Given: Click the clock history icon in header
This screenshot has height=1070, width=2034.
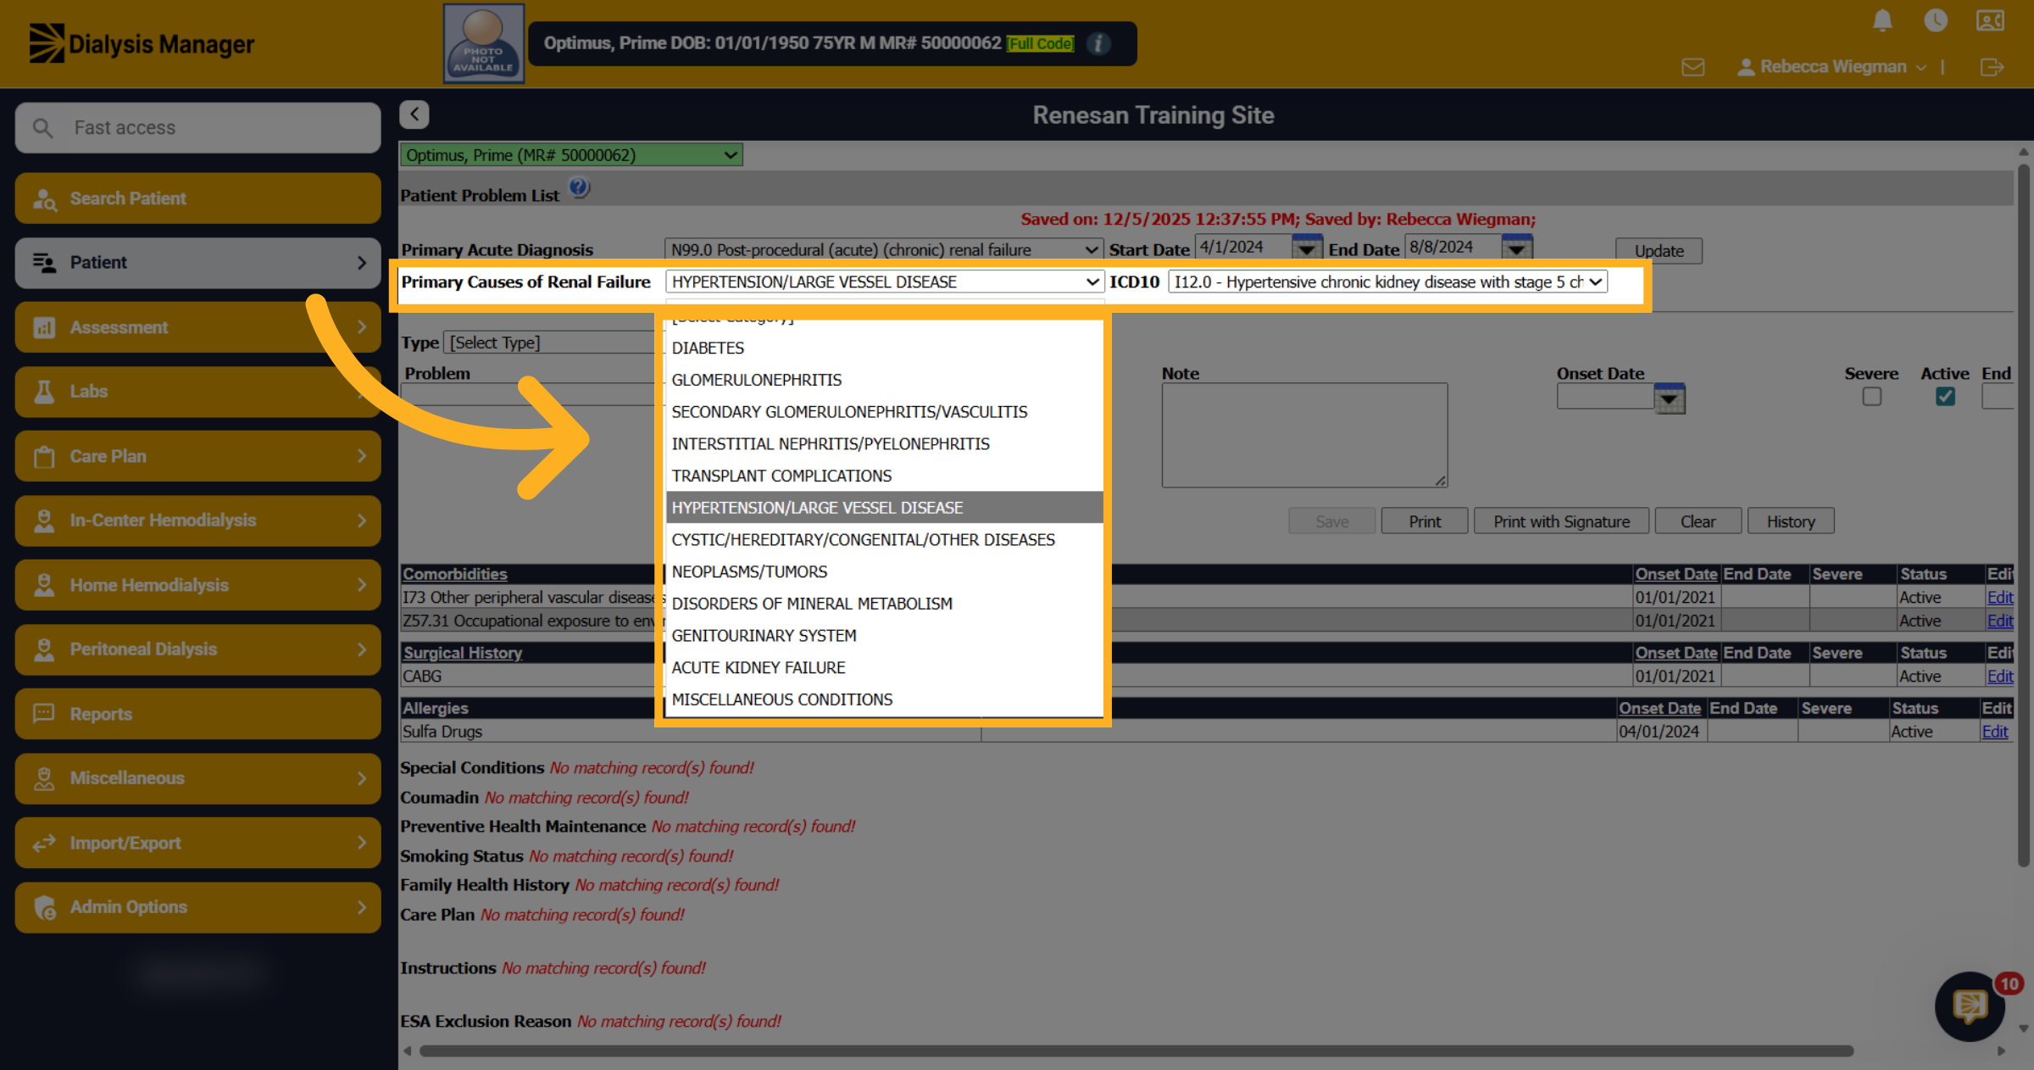Looking at the screenshot, I should (x=1936, y=20).
